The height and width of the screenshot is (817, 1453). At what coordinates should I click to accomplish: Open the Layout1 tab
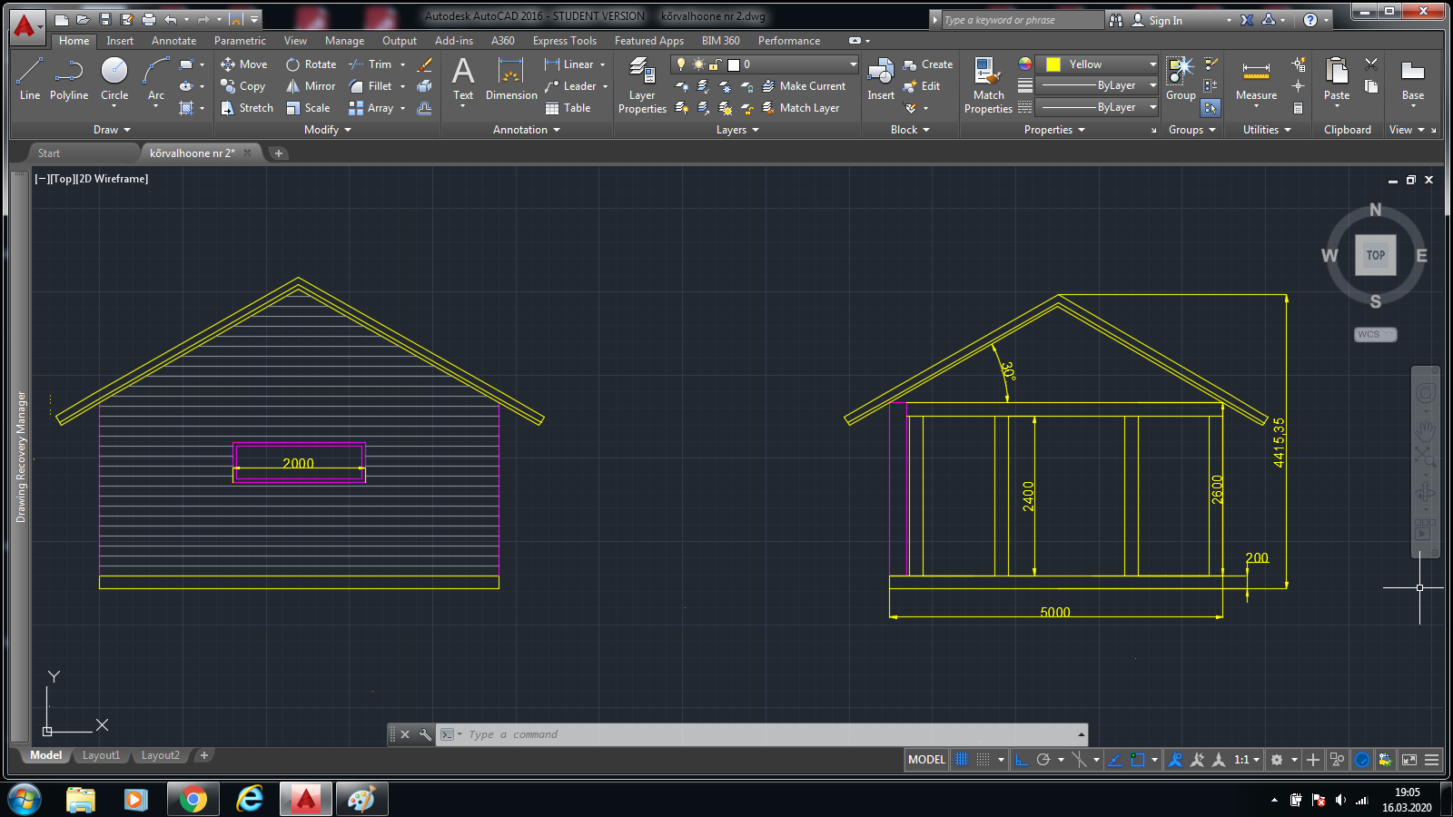(101, 755)
